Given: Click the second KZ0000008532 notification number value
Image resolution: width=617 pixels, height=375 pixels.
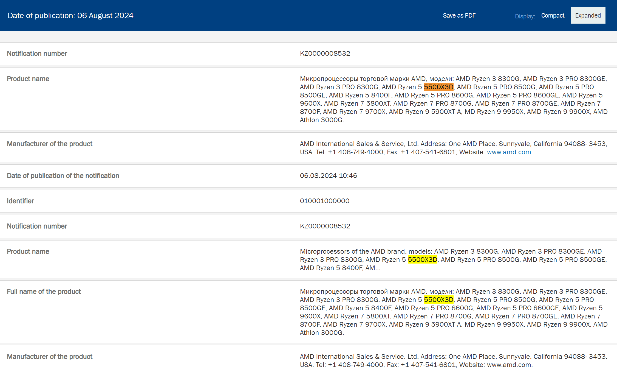Looking at the screenshot, I should pyautogui.click(x=325, y=226).
